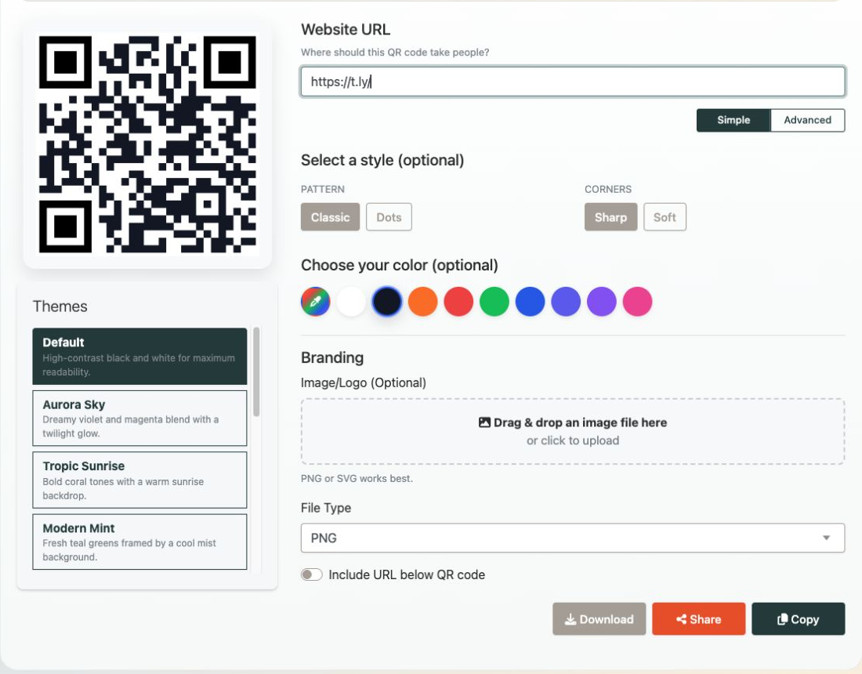Apply the Modern Mint theme
Screen dimensions: 862x674
[x=139, y=542]
